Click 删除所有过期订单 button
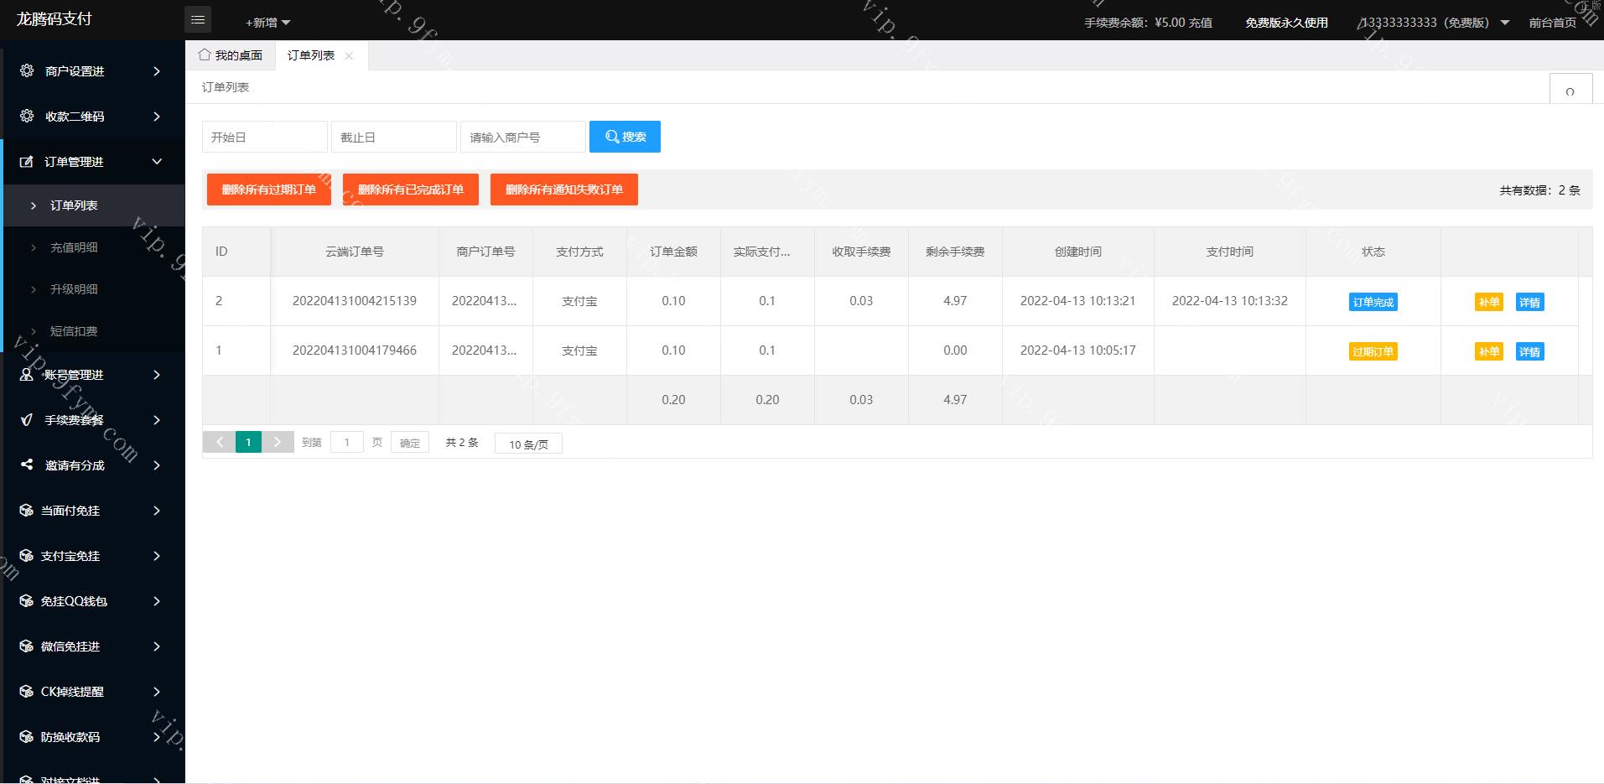1604x784 pixels. (268, 190)
